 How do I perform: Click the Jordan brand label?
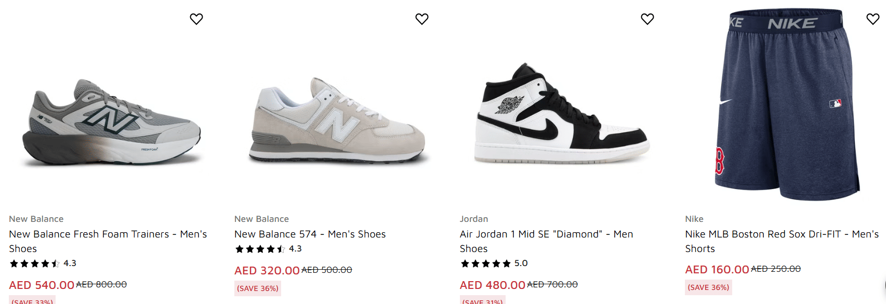[x=473, y=219]
